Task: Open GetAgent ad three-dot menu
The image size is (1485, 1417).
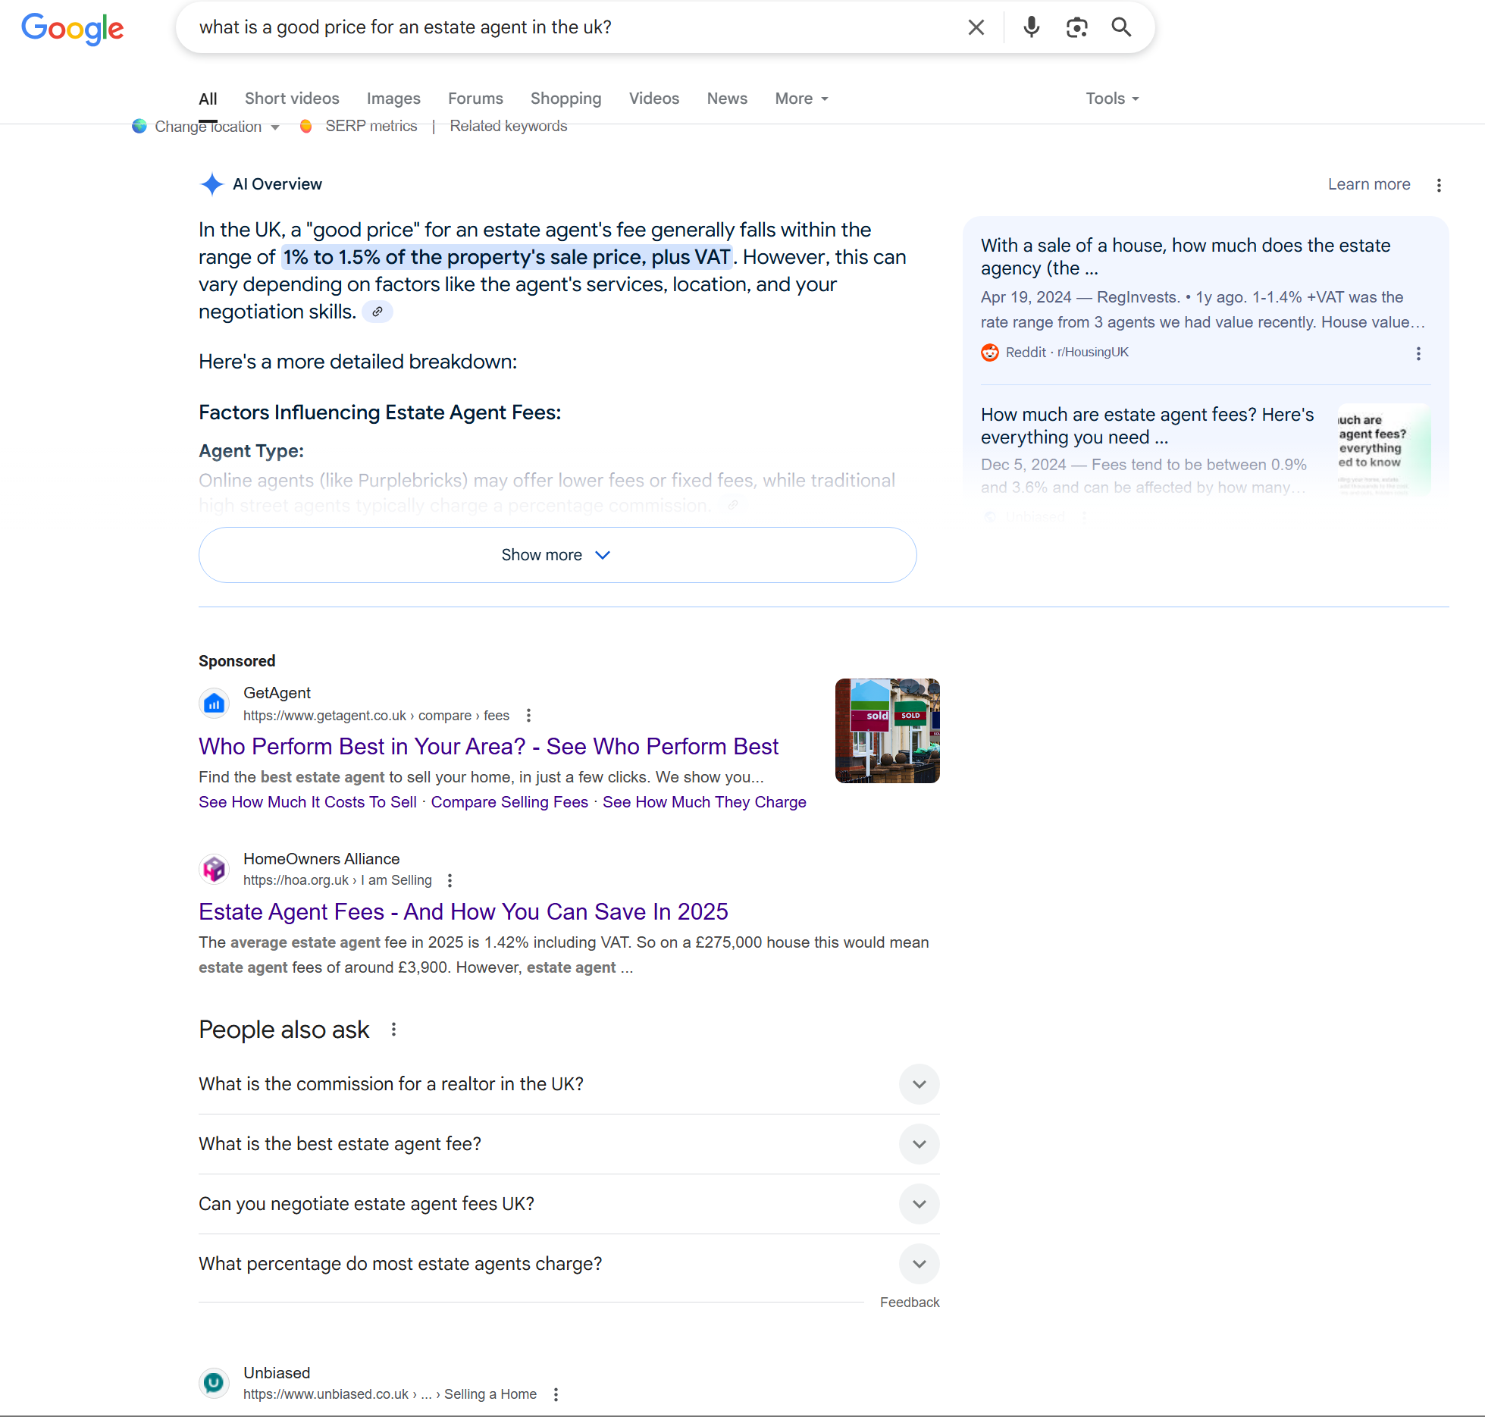Action: (528, 715)
